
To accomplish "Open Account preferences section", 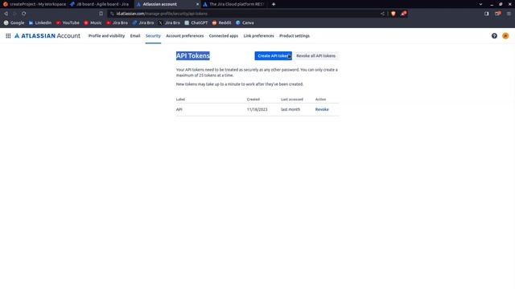I will [185, 35].
